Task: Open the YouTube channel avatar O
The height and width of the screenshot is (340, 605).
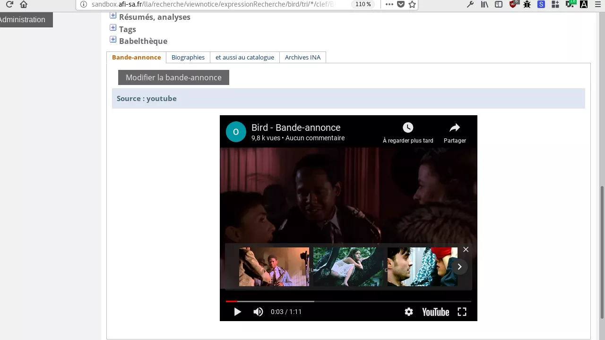Action: [236, 132]
